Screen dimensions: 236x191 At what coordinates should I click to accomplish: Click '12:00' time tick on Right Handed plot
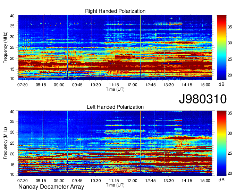coord(132,85)
